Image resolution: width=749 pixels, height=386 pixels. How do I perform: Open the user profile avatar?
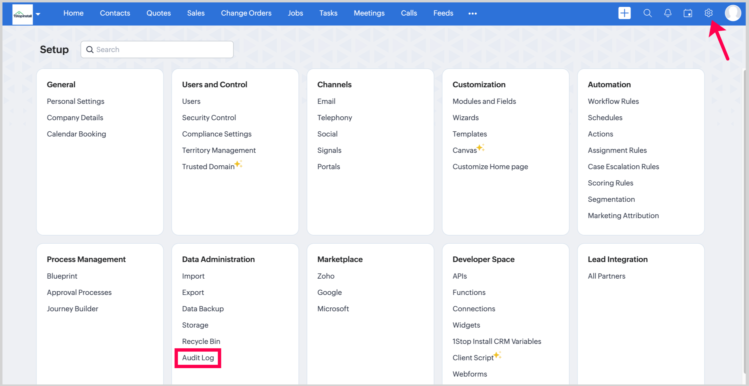point(732,13)
